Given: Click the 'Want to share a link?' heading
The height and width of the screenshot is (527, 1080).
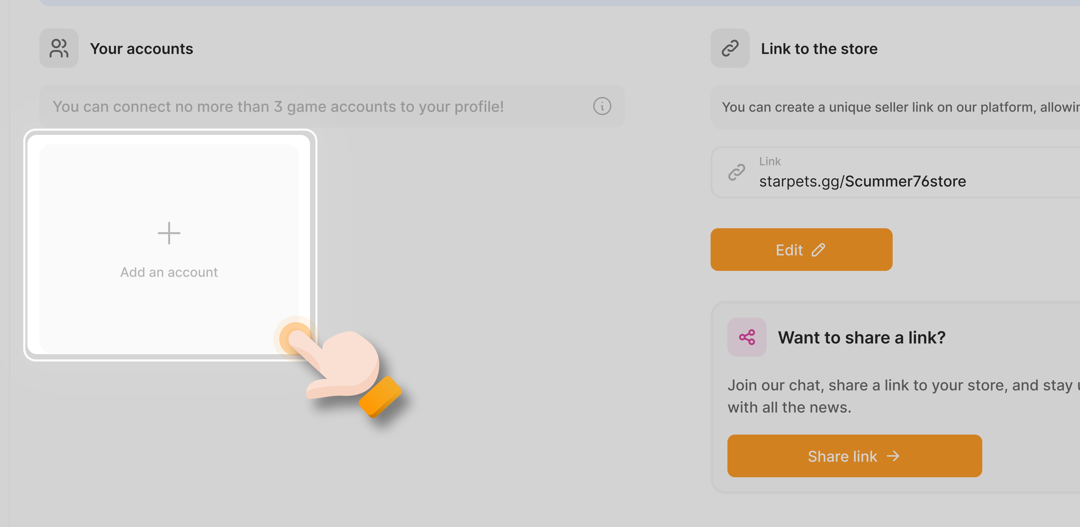Looking at the screenshot, I should (862, 338).
